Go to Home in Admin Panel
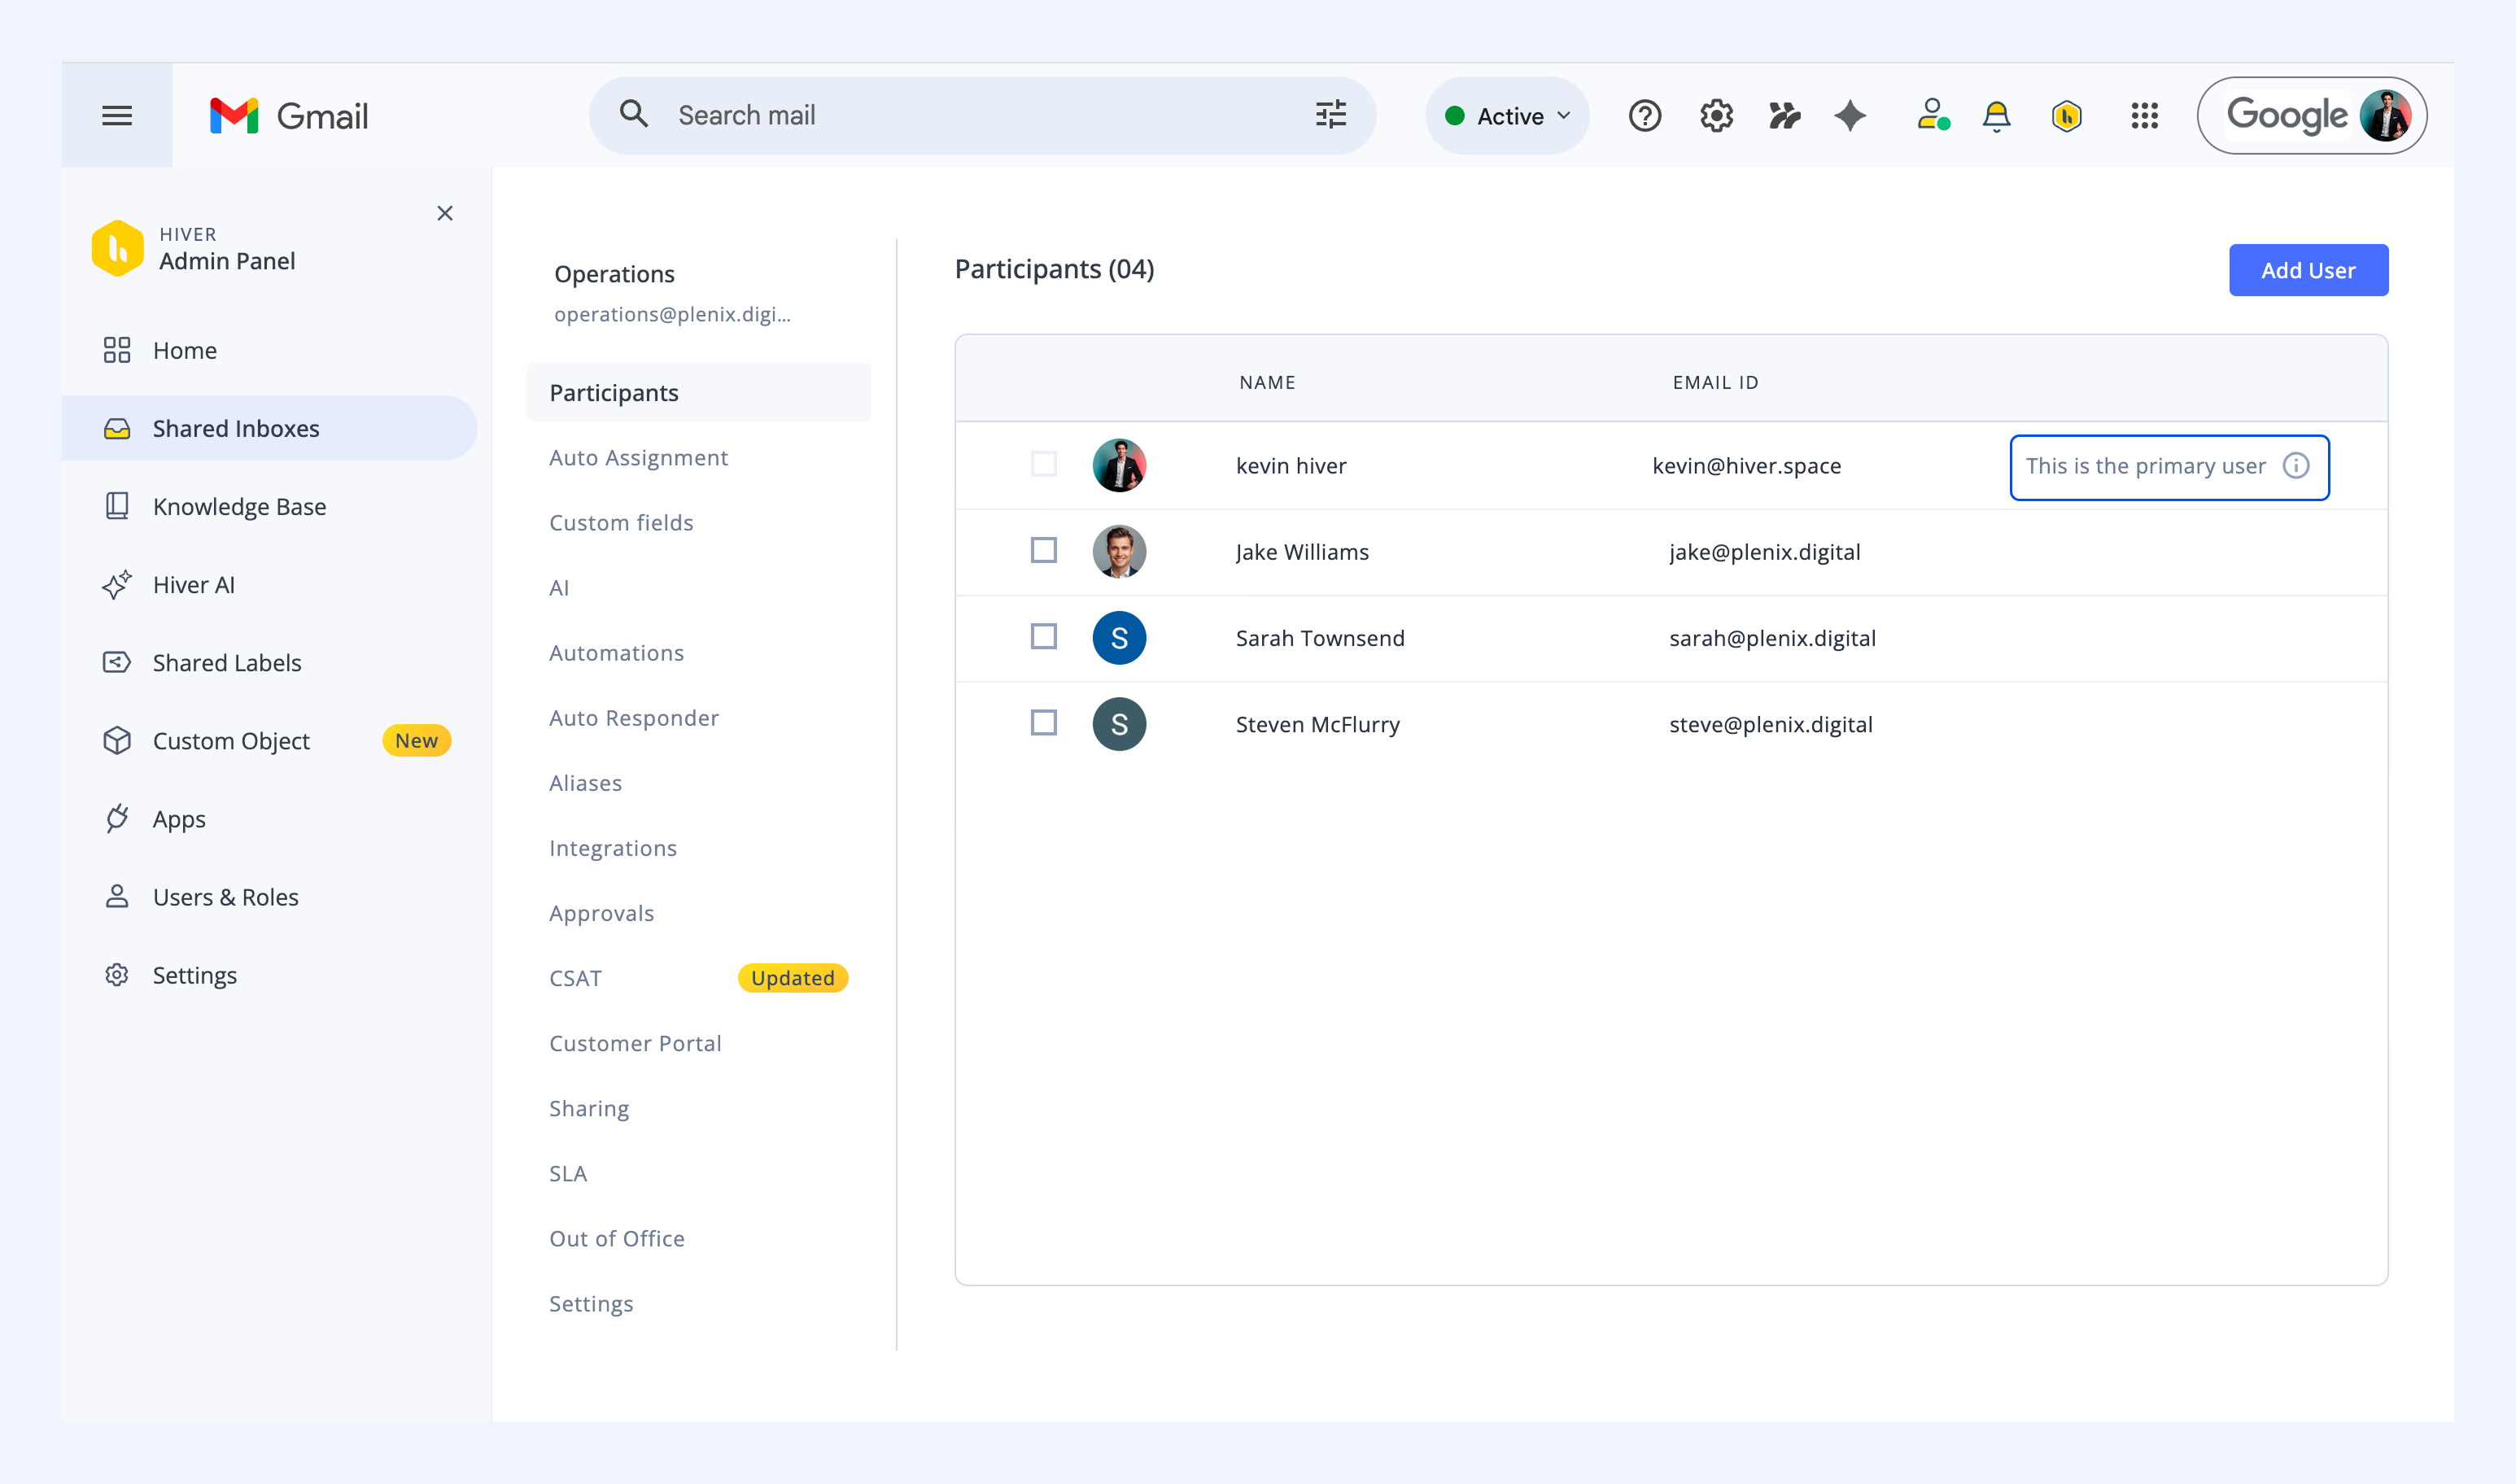Image resolution: width=2516 pixels, height=1484 pixels. (270, 350)
